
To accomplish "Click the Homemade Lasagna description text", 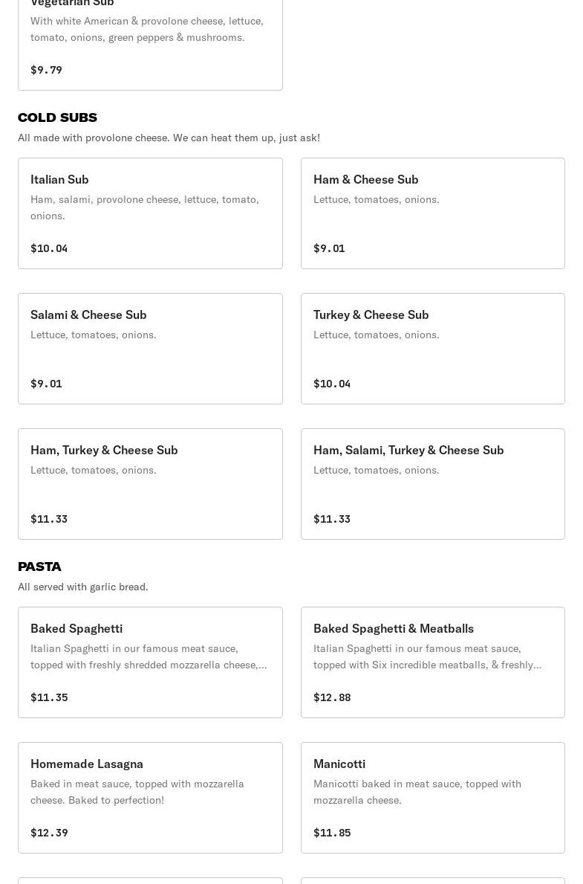I will [x=137, y=792].
